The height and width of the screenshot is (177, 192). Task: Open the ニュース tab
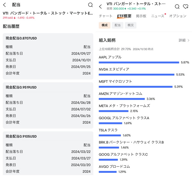(157, 16)
